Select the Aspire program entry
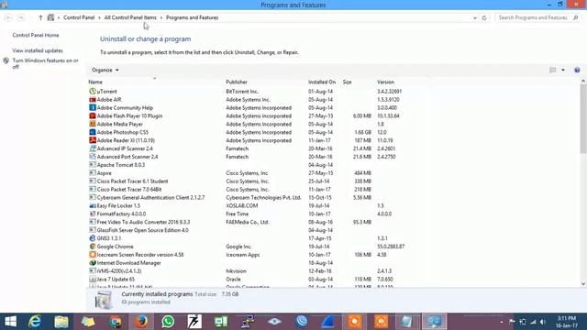The width and height of the screenshot is (587, 330). pos(259,173)
